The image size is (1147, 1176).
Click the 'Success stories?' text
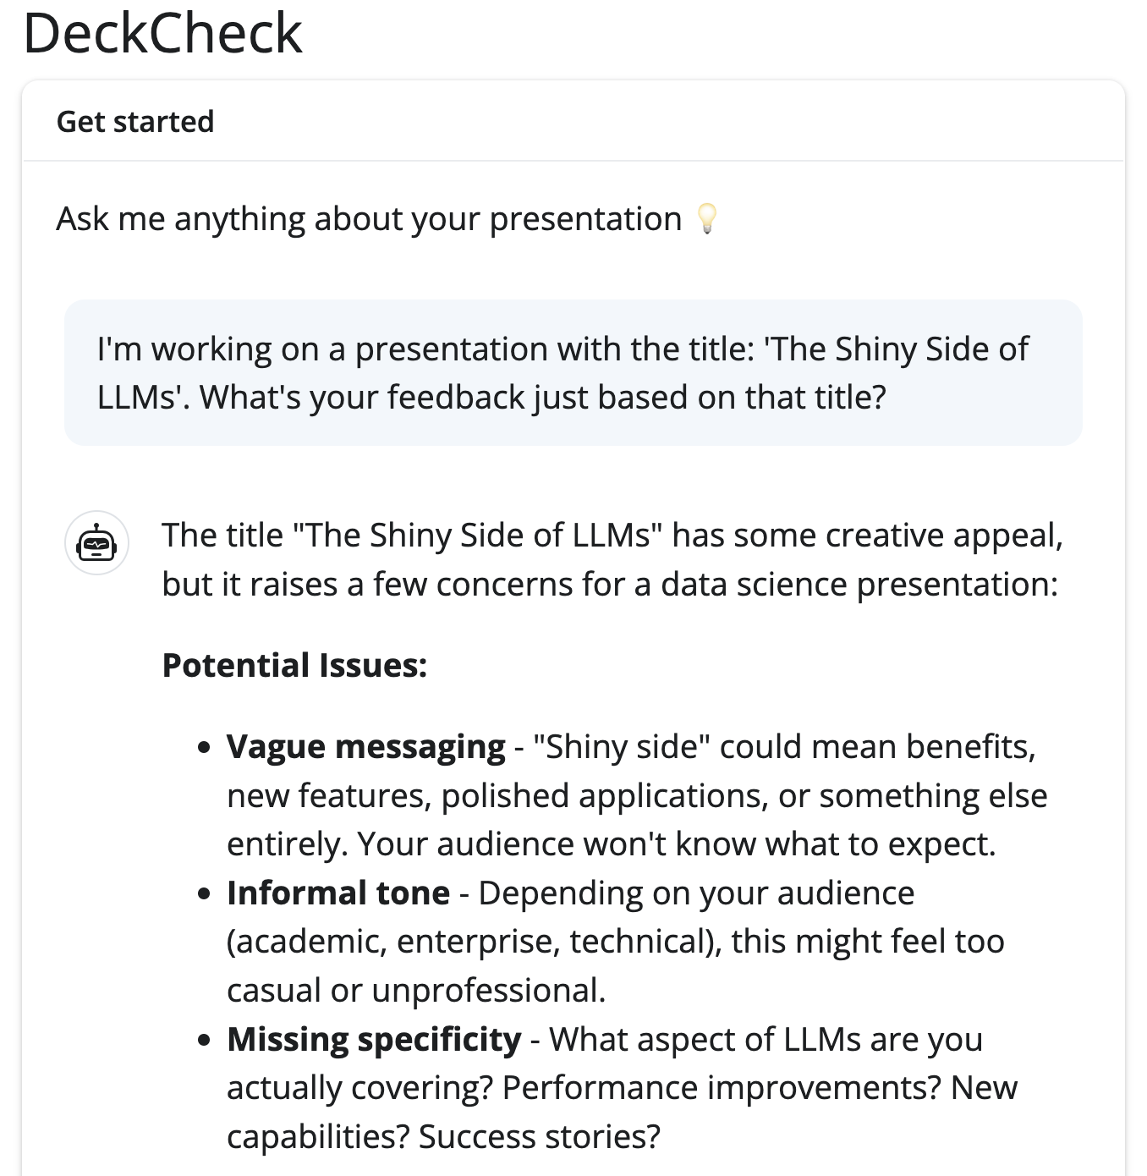click(x=539, y=1136)
